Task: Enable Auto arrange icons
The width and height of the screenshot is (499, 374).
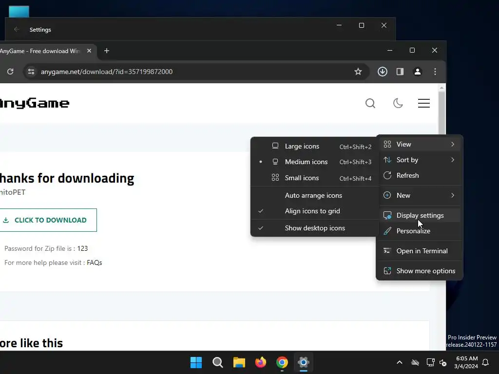Action: click(x=315, y=195)
